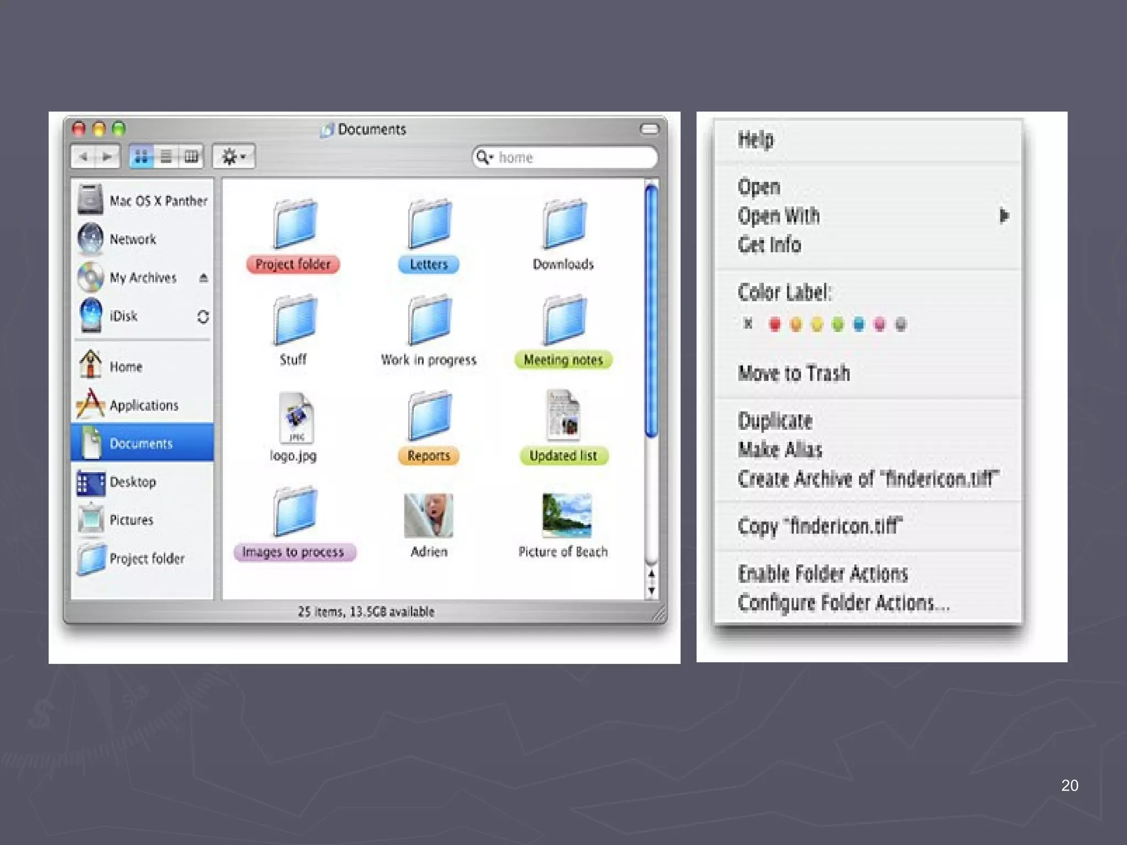Switch Finder to column view
The width and height of the screenshot is (1127, 845).
point(191,157)
